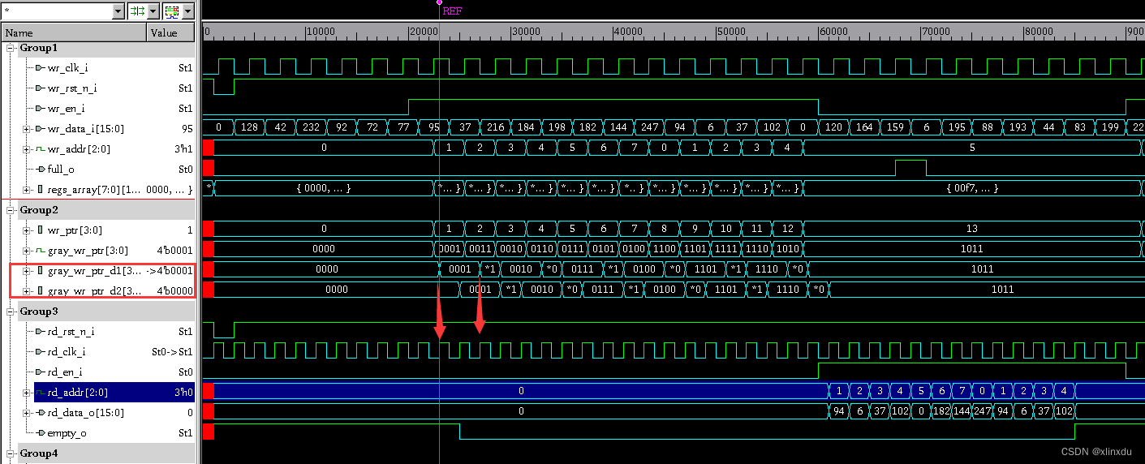Viewport: 1145px width, 464px height.
Task: Click the 30000 label on the time ruler
Action: (x=526, y=31)
